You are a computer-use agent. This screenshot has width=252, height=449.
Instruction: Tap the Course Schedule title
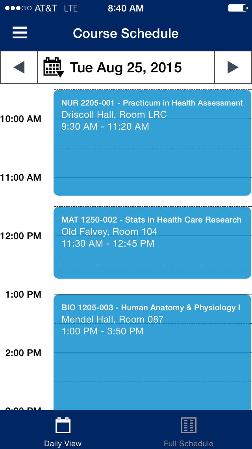click(x=126, y=33)
